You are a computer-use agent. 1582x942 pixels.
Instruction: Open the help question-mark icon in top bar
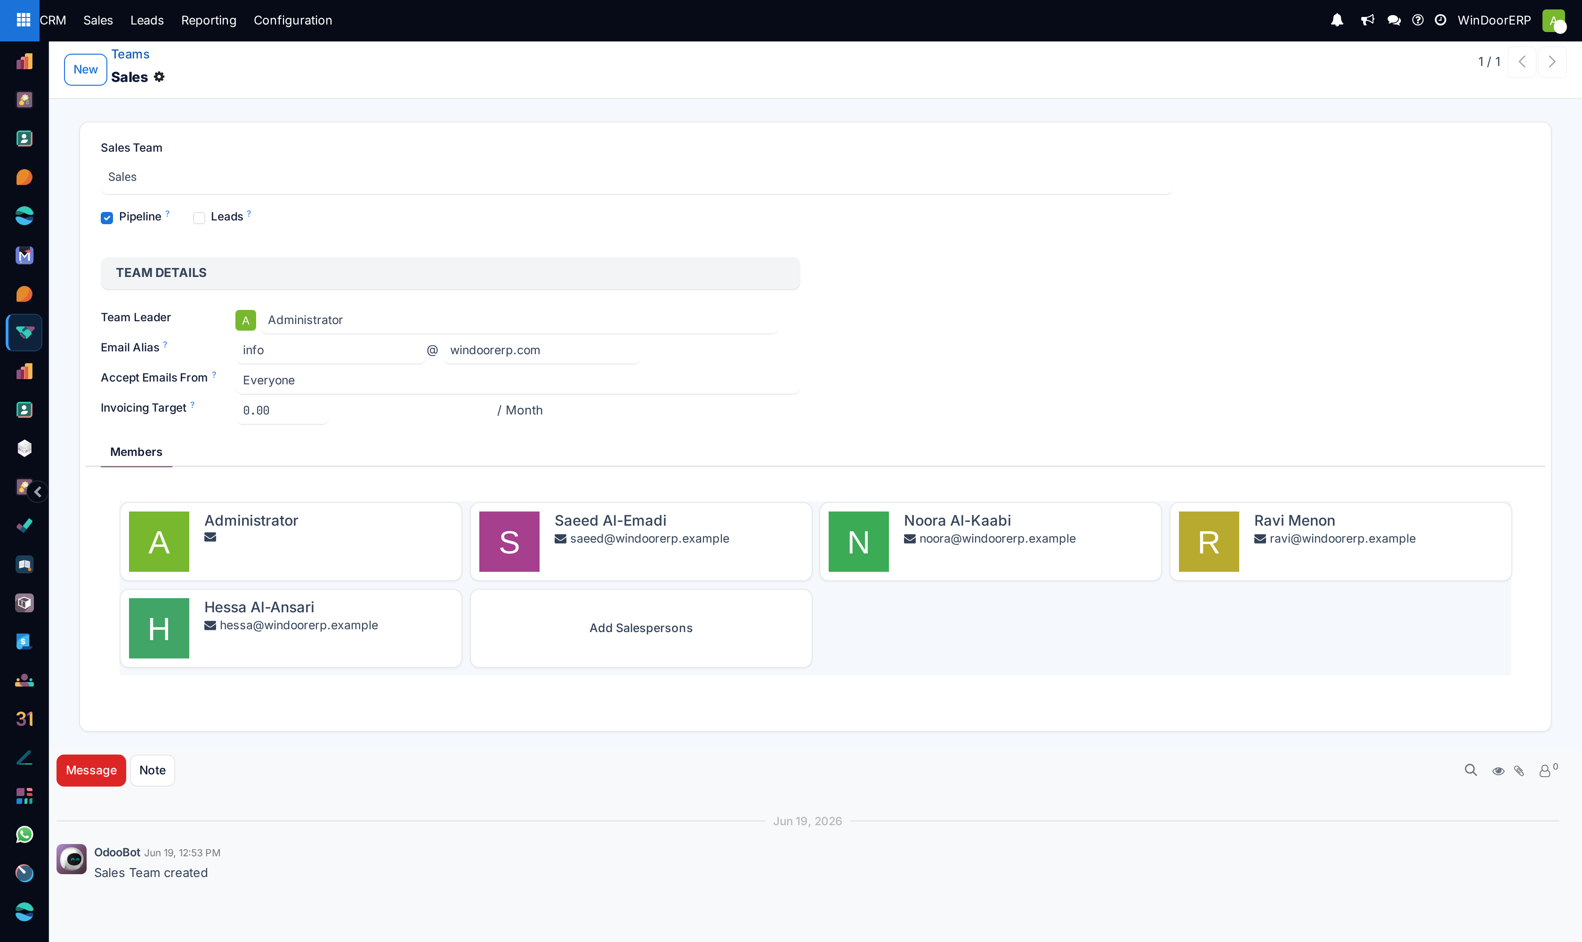pos(1418,20)
